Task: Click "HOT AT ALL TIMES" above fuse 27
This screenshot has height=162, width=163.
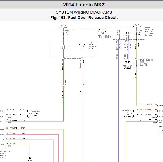Action: 64,27
